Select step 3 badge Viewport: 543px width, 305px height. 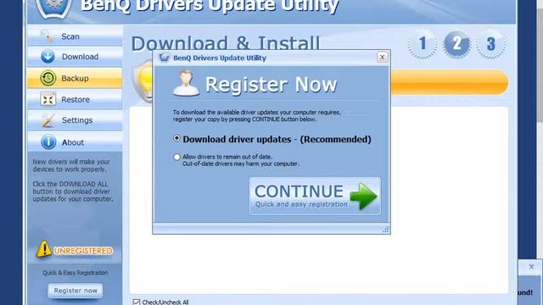coord(490,44)
